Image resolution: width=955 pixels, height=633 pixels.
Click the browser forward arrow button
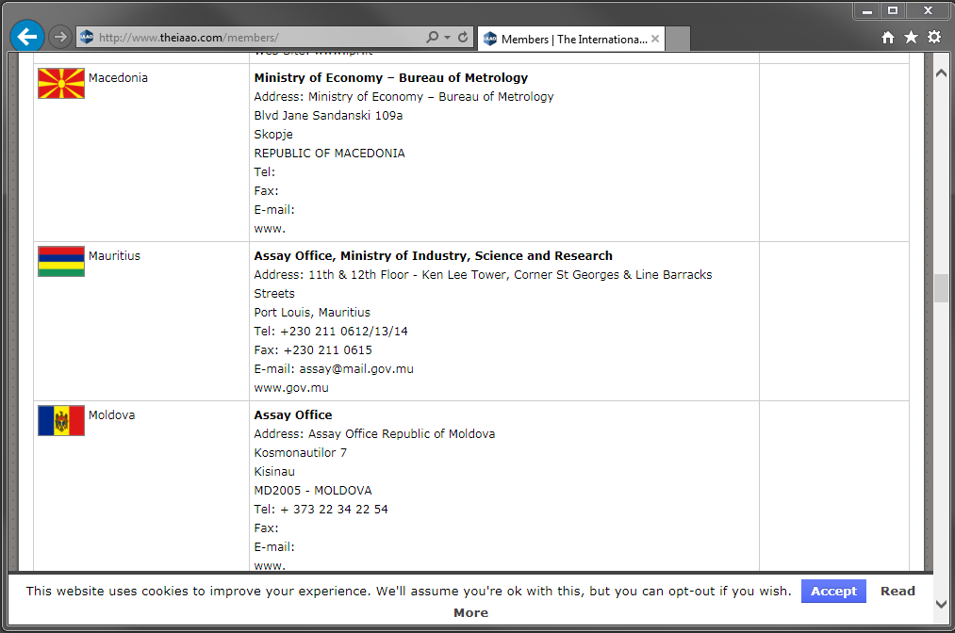pyautogui.click(x=59, y=37)
